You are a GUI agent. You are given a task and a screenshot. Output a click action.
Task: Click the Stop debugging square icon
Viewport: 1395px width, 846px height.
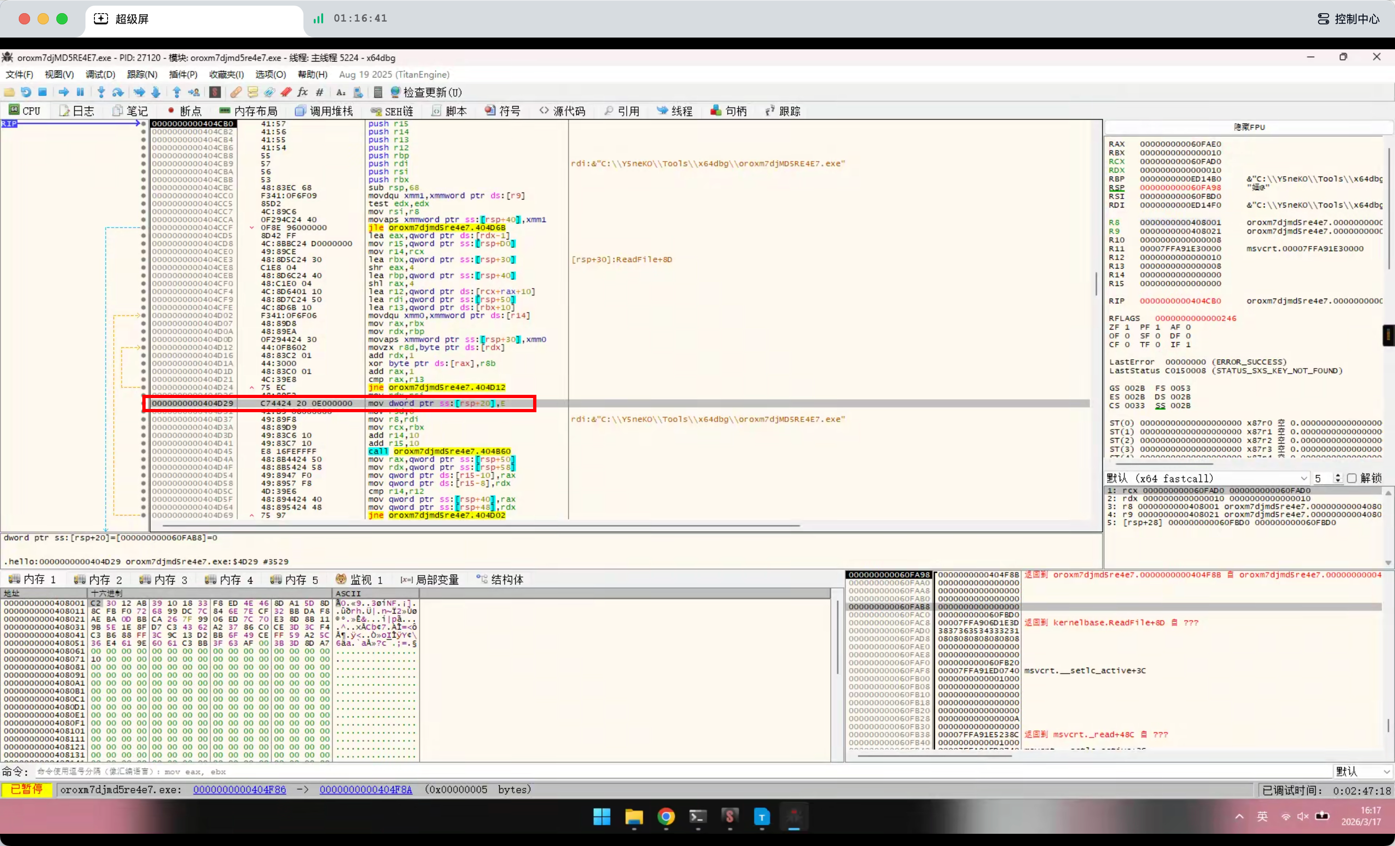coord(42,92)
